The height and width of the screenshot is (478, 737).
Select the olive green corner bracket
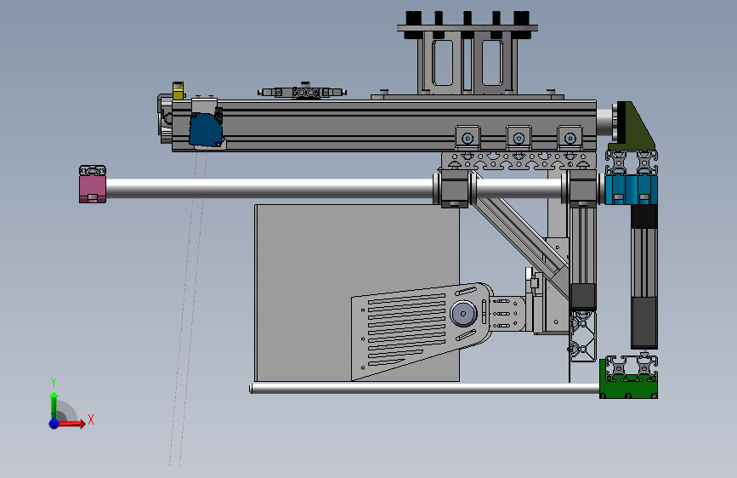click(x=633, y=126)
